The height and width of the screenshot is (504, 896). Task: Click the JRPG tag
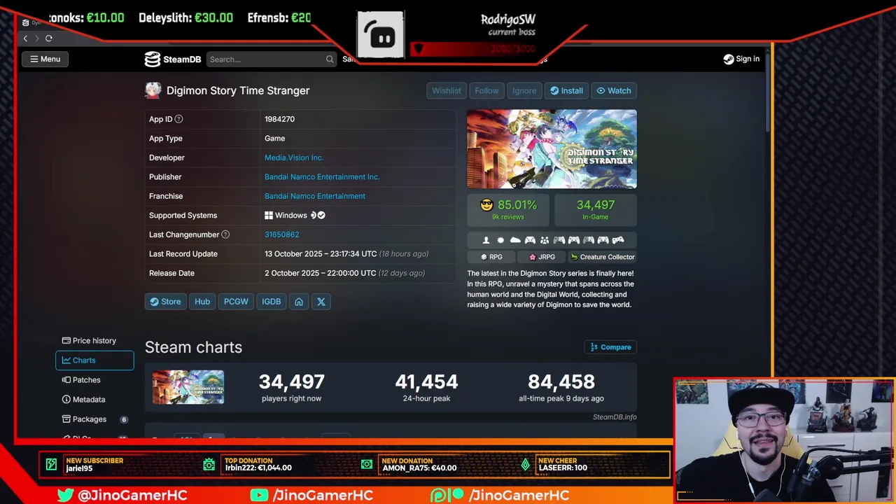tap(542, 257)
